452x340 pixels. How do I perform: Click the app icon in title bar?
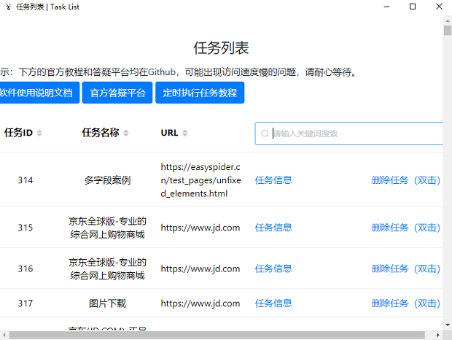[8, 7]
